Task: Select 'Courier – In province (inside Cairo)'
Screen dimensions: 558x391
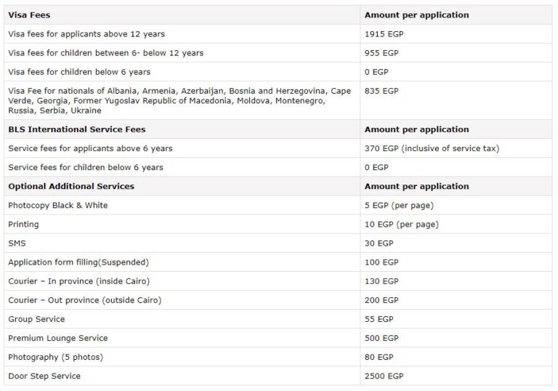Action: [x=79, y=281]
